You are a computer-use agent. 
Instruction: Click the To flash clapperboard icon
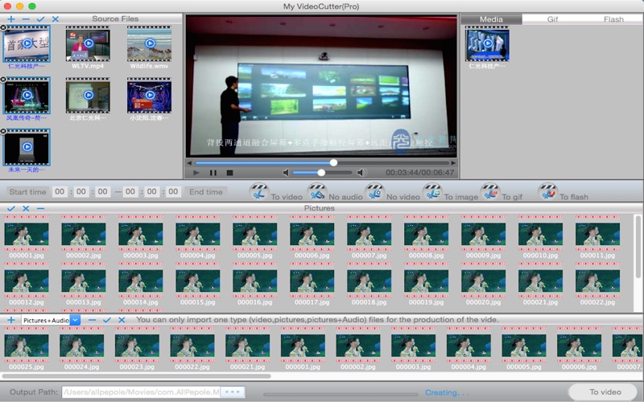[x=548, y=191]
